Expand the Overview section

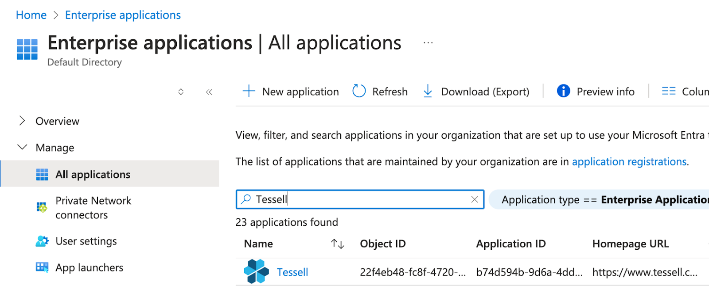22,121
